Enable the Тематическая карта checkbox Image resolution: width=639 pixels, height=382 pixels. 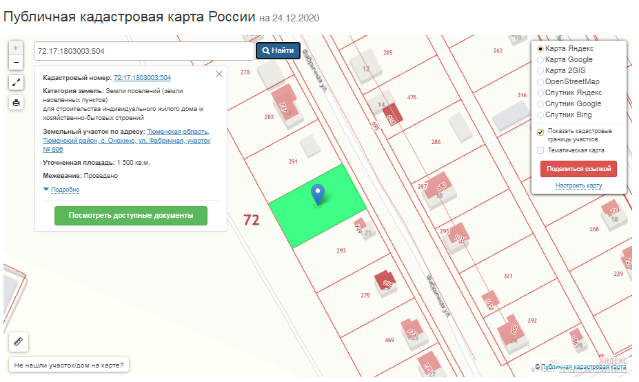540,150
